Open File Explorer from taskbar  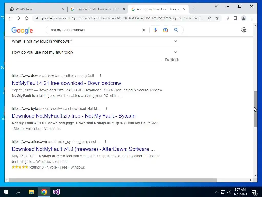pyautogui.click(x=31, y=192)
